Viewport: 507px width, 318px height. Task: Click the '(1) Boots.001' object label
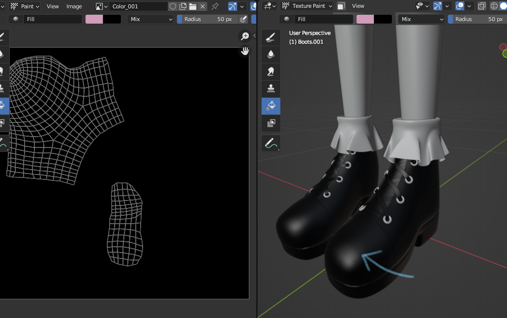(x=306, y=42)
